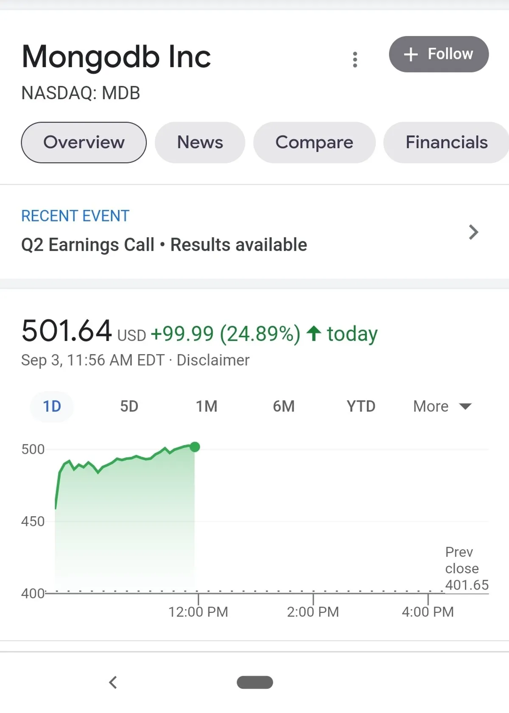This screenshot has height=713, width=509.
Task: Expand the recent event chevron arrow
Action: [x=473, y=232]
